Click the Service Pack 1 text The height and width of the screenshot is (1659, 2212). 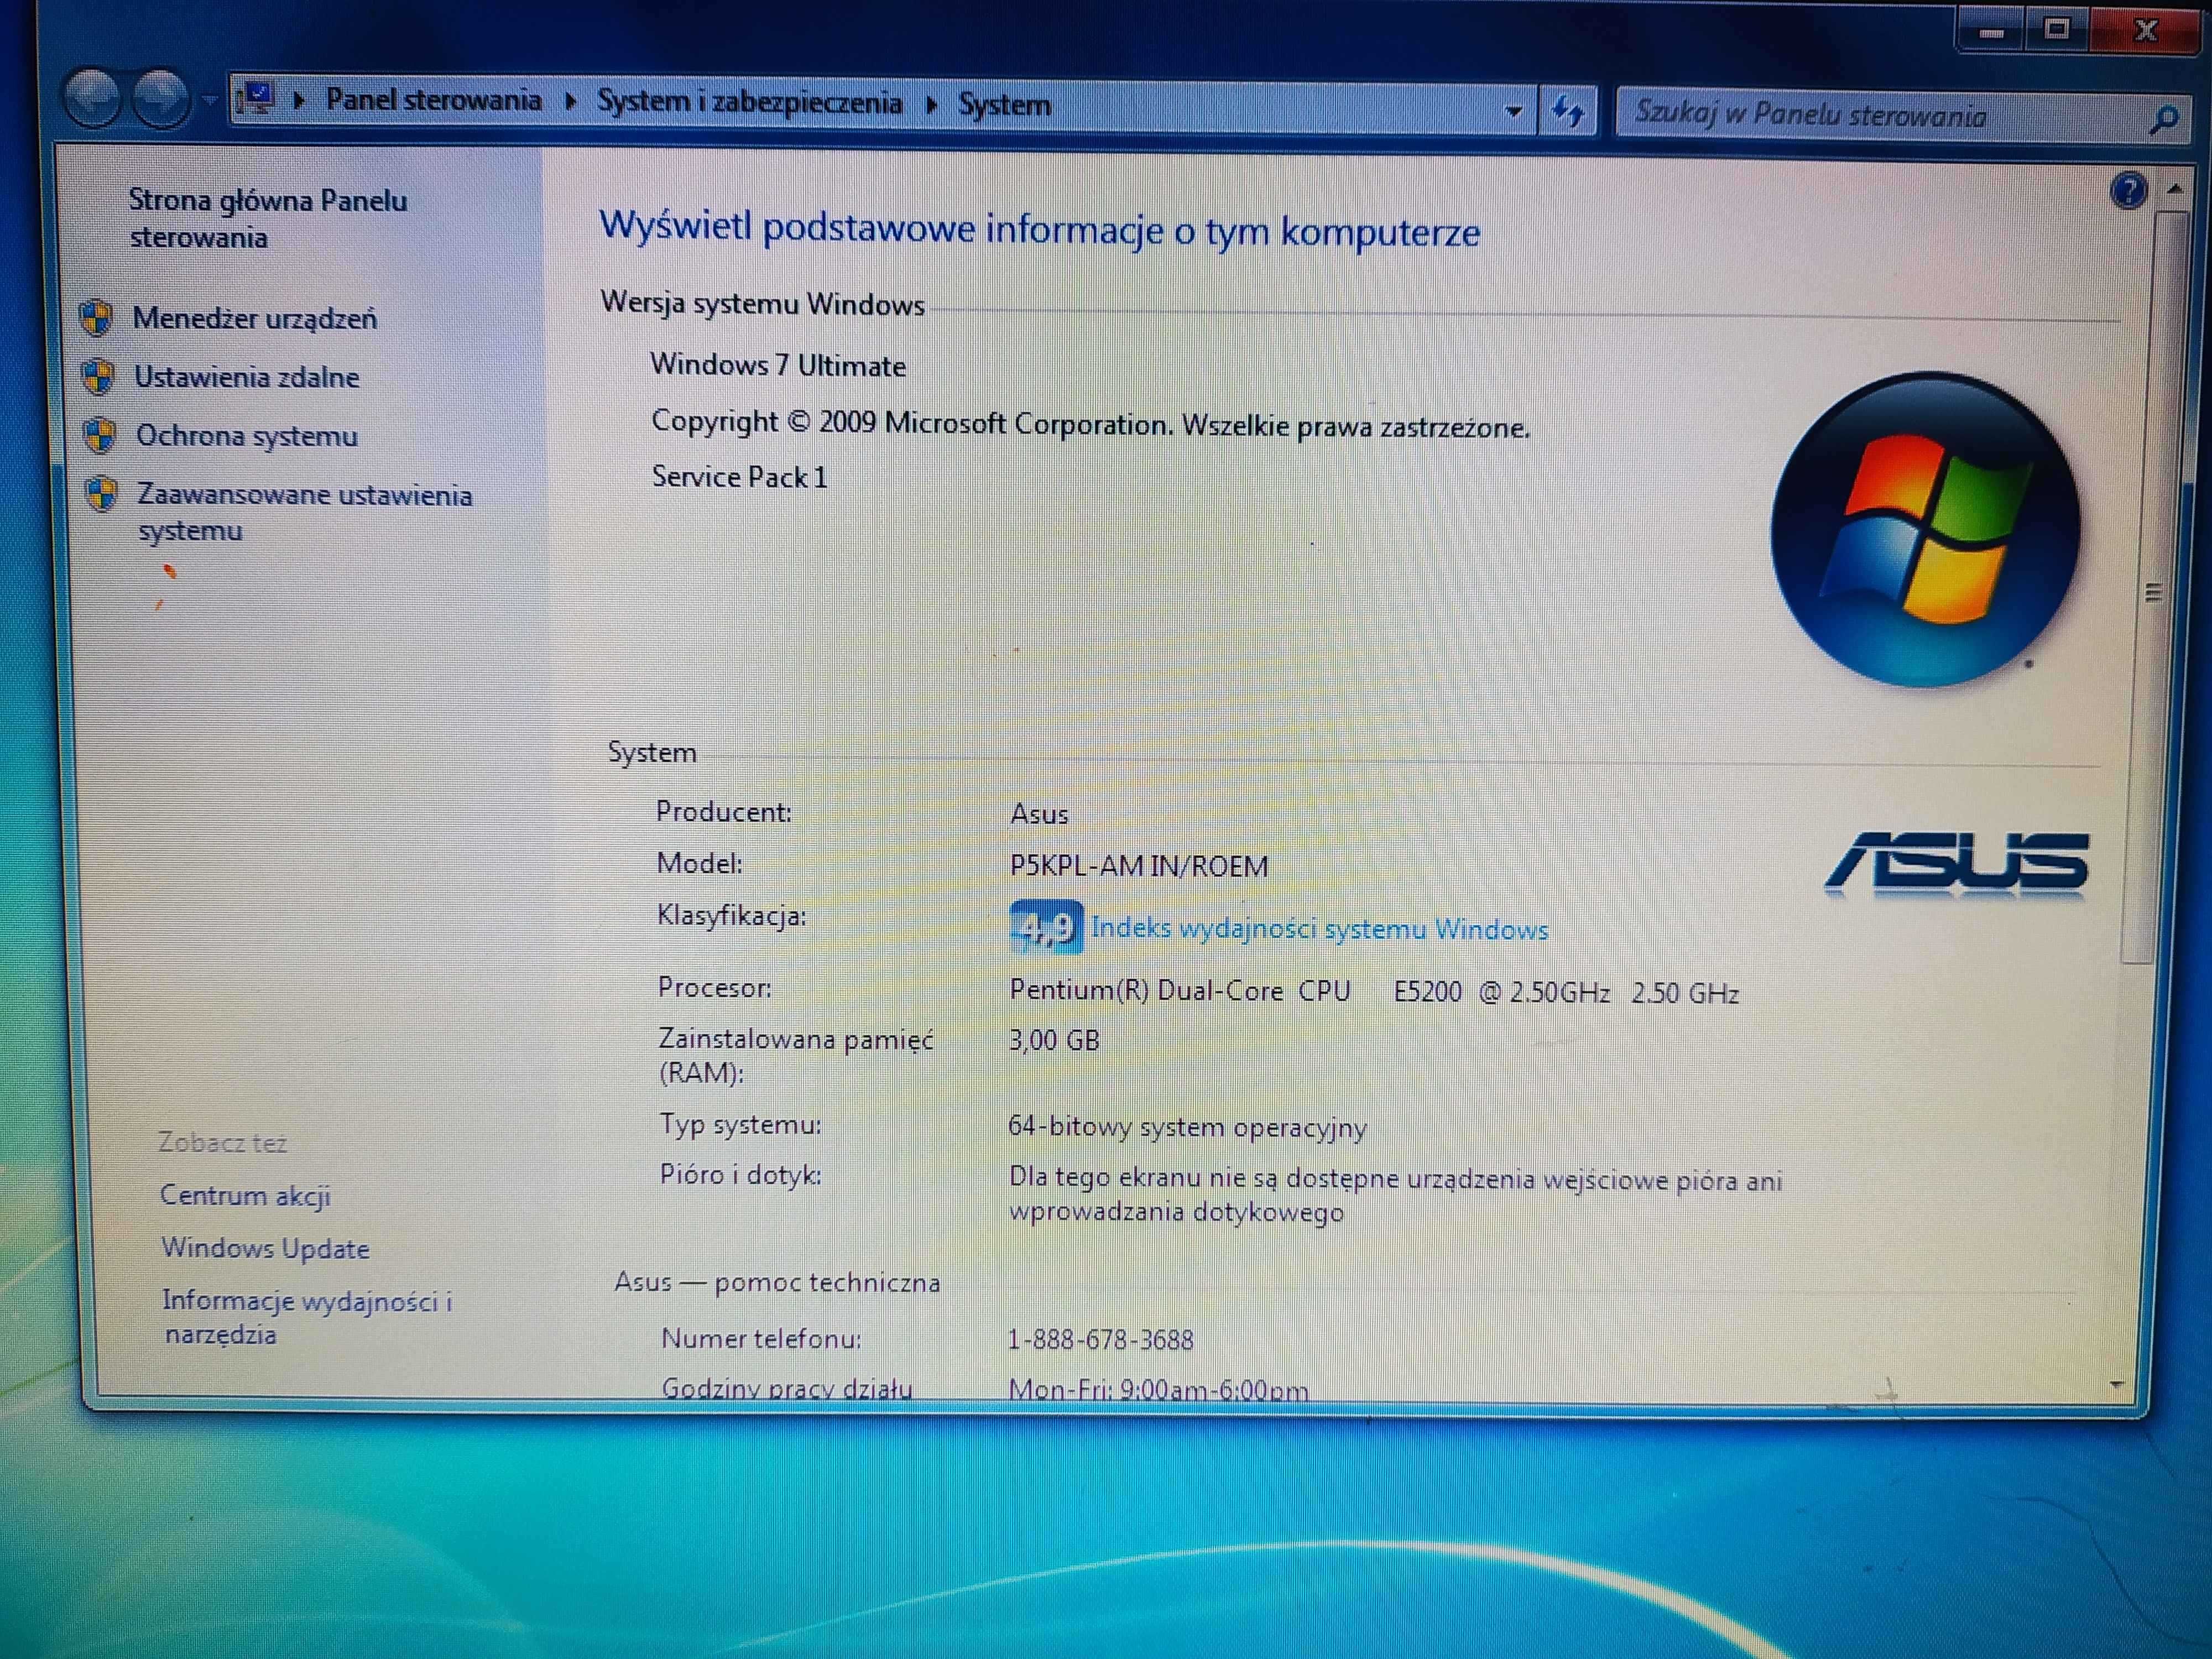coord(740,477)
